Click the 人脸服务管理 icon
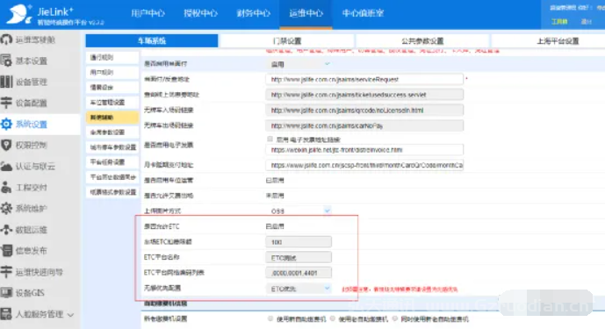The height and width of the screenshot is (329, 605). tap(6, 314)
